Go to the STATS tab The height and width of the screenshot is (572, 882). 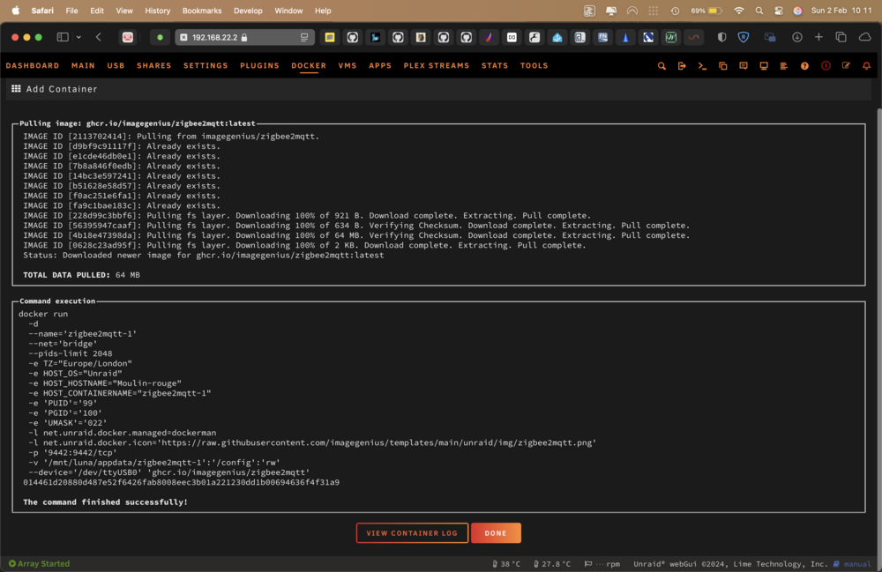(x=495, y=66)
